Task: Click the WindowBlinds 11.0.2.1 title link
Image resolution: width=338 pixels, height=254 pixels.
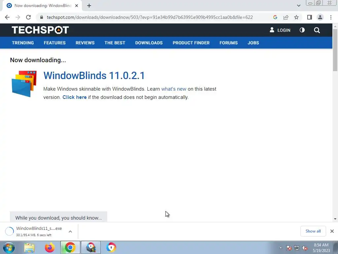Action: [94, 76]
